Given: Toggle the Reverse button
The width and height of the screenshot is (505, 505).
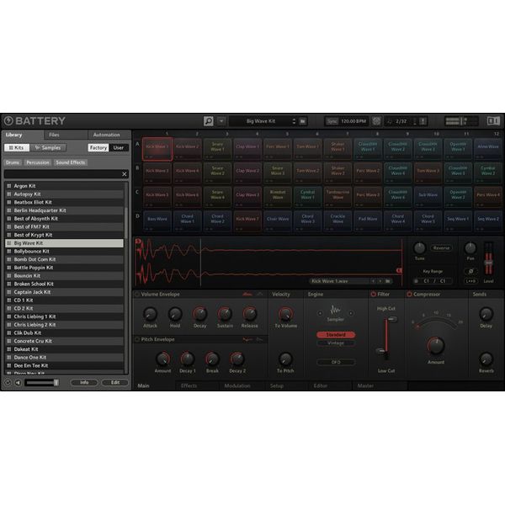Looking at the screenshot, I should tap(441, 248).
